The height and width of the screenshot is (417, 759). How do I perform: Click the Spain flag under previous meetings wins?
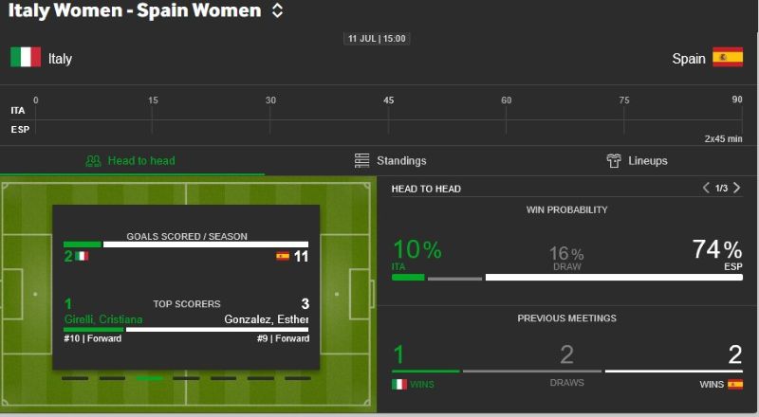point(735,384)
